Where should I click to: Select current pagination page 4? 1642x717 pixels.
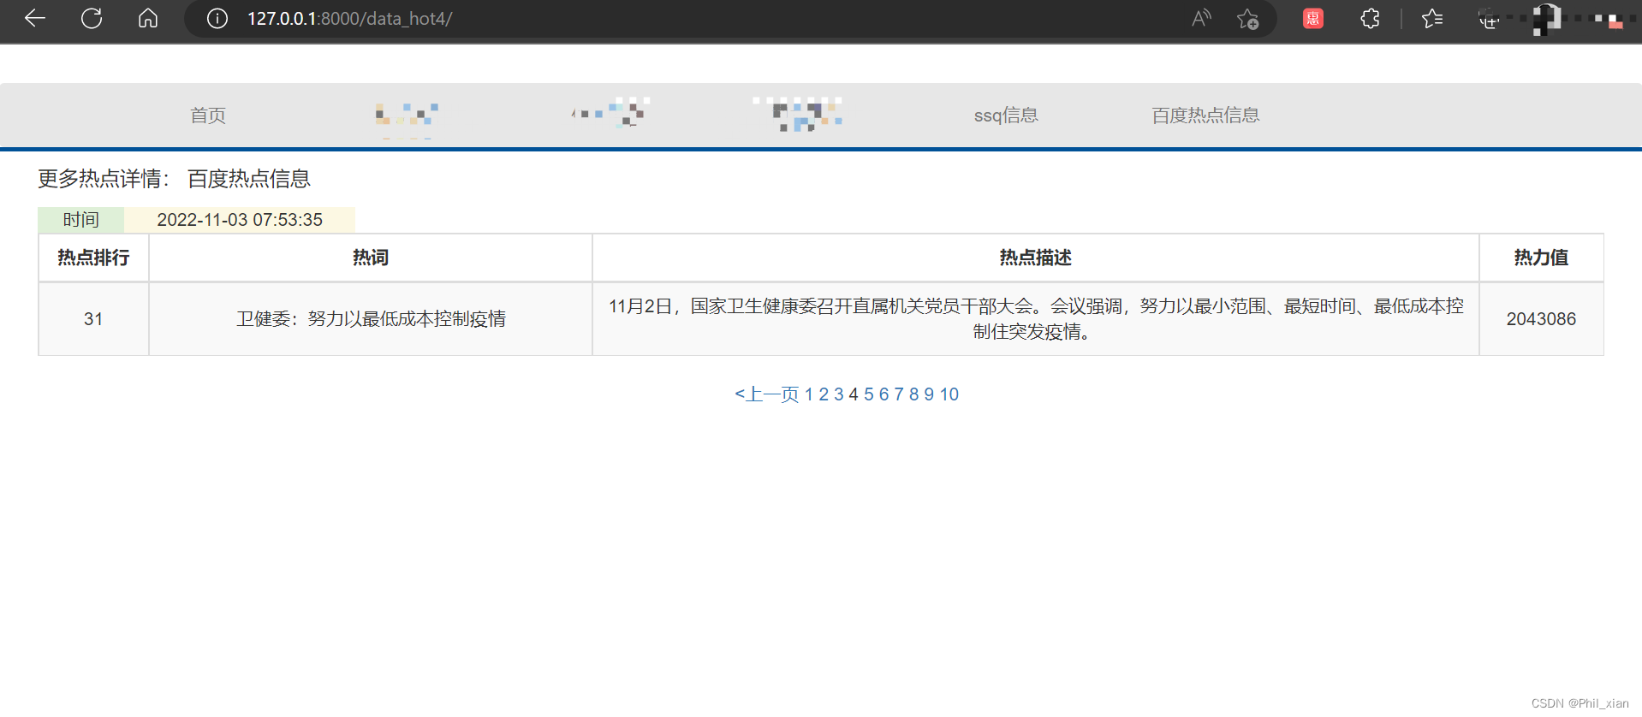coord(854,394)
